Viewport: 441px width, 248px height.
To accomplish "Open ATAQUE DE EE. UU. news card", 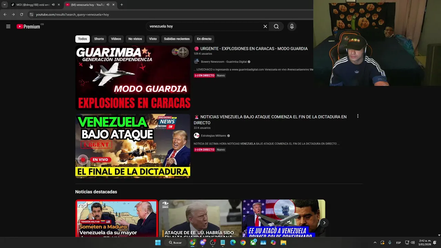I will pos(200,218).
